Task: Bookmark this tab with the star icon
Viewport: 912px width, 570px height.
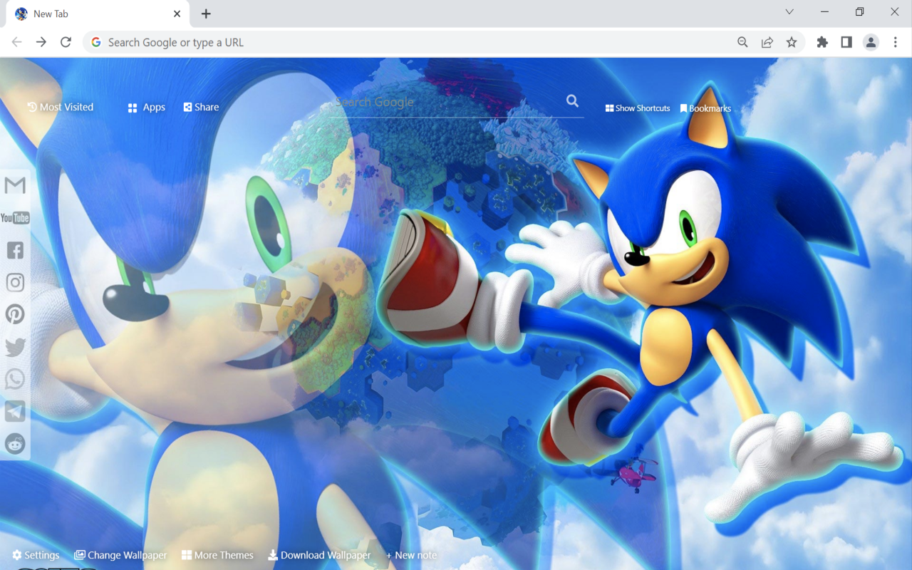Action: click(x=792, y=42)
